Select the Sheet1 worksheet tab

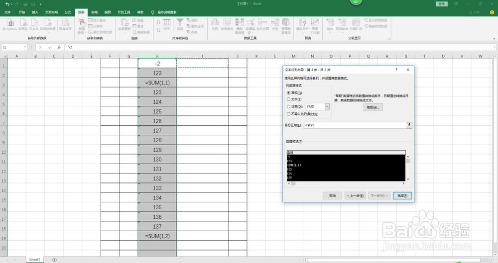pos(35,260)
